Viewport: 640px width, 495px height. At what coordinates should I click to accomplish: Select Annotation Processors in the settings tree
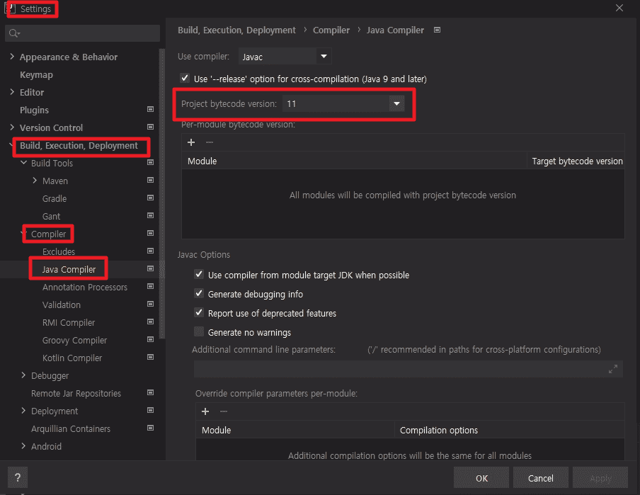click(x=85, y=287)
